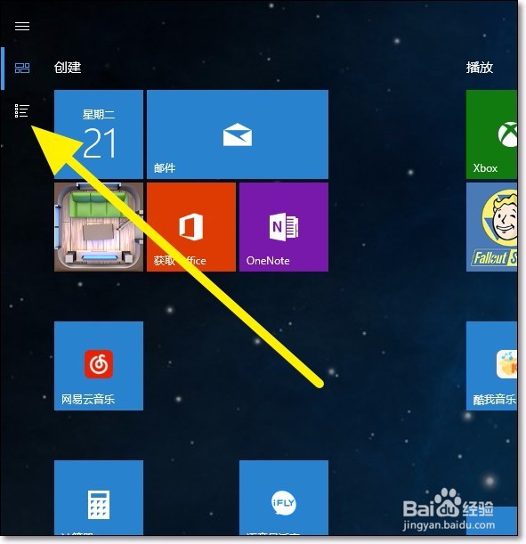Open the calendar tile showing 21
This screenshot has width=526, height=544.
point(99,134)
